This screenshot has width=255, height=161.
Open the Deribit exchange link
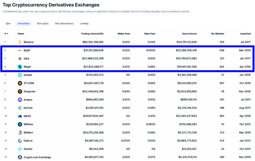click(28, 75)
